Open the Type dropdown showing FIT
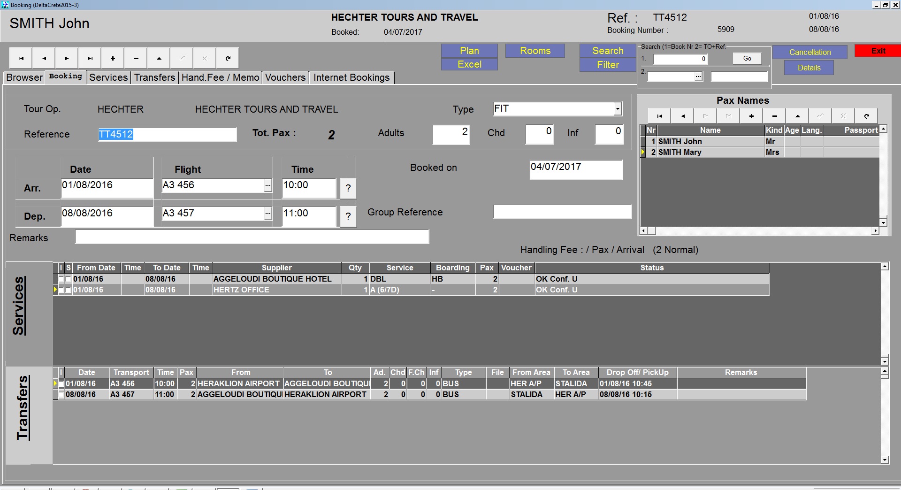 [x=618, y=109]
